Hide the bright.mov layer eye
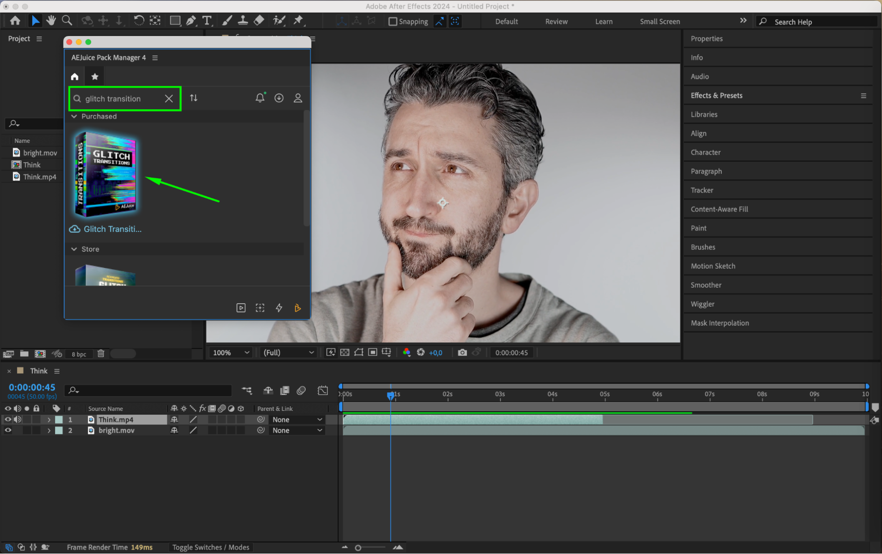The width and height of the screenshot is (882, 554). click(x=8, y=431)
